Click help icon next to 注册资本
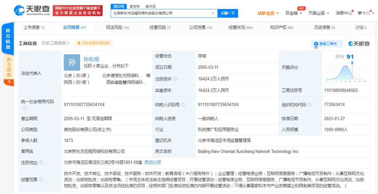The width and height of the screenshot is (378, 194). coord(175,79)
